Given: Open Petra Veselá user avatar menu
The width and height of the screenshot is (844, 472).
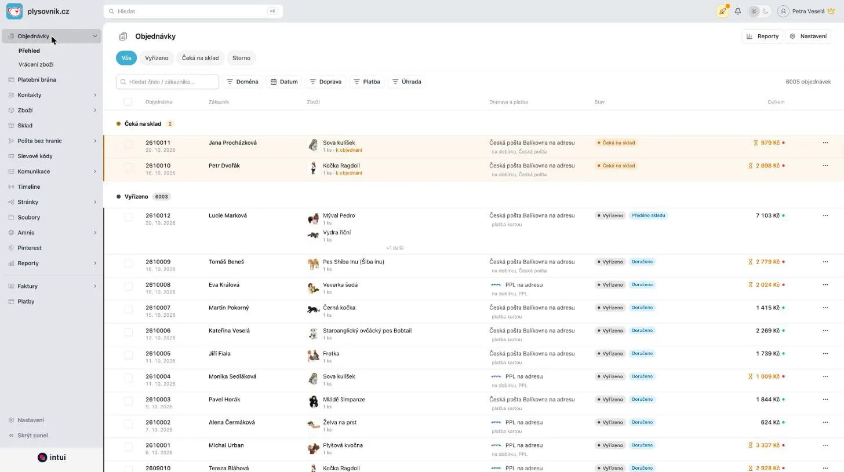Looking at the screenshot, I should tap(784, 11).
